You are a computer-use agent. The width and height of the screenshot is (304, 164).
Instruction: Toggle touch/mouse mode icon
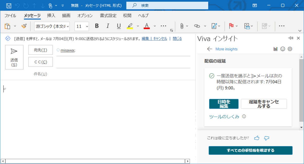click(50, 5)
